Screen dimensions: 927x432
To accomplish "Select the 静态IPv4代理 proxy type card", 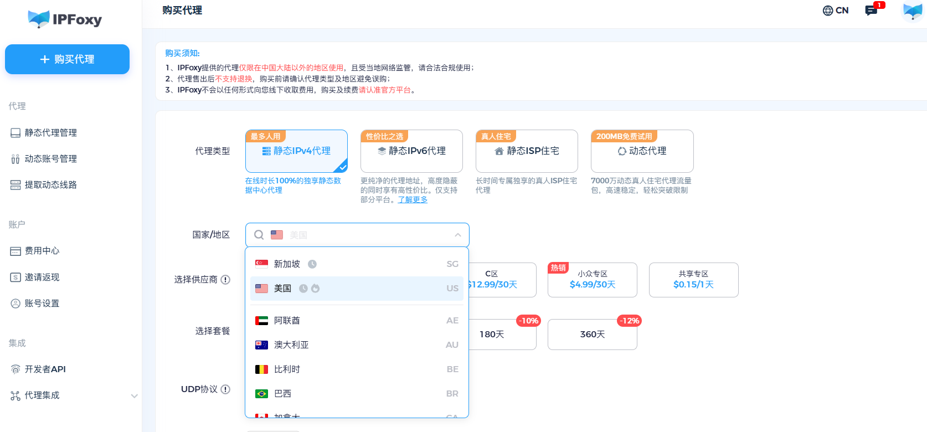I will coord(296,151).
